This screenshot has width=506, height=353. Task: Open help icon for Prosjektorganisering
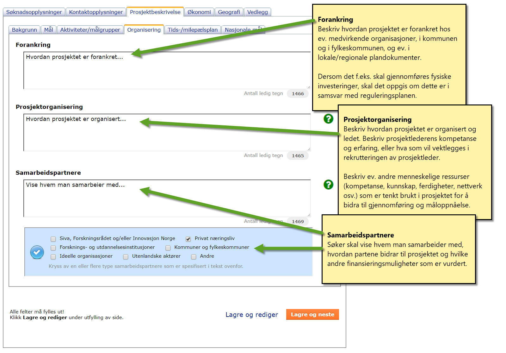(328, 119)
